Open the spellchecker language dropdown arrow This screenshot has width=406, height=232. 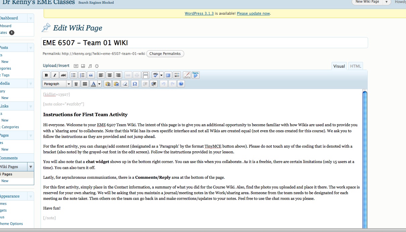pyautogui.click(x=161, y=75)
